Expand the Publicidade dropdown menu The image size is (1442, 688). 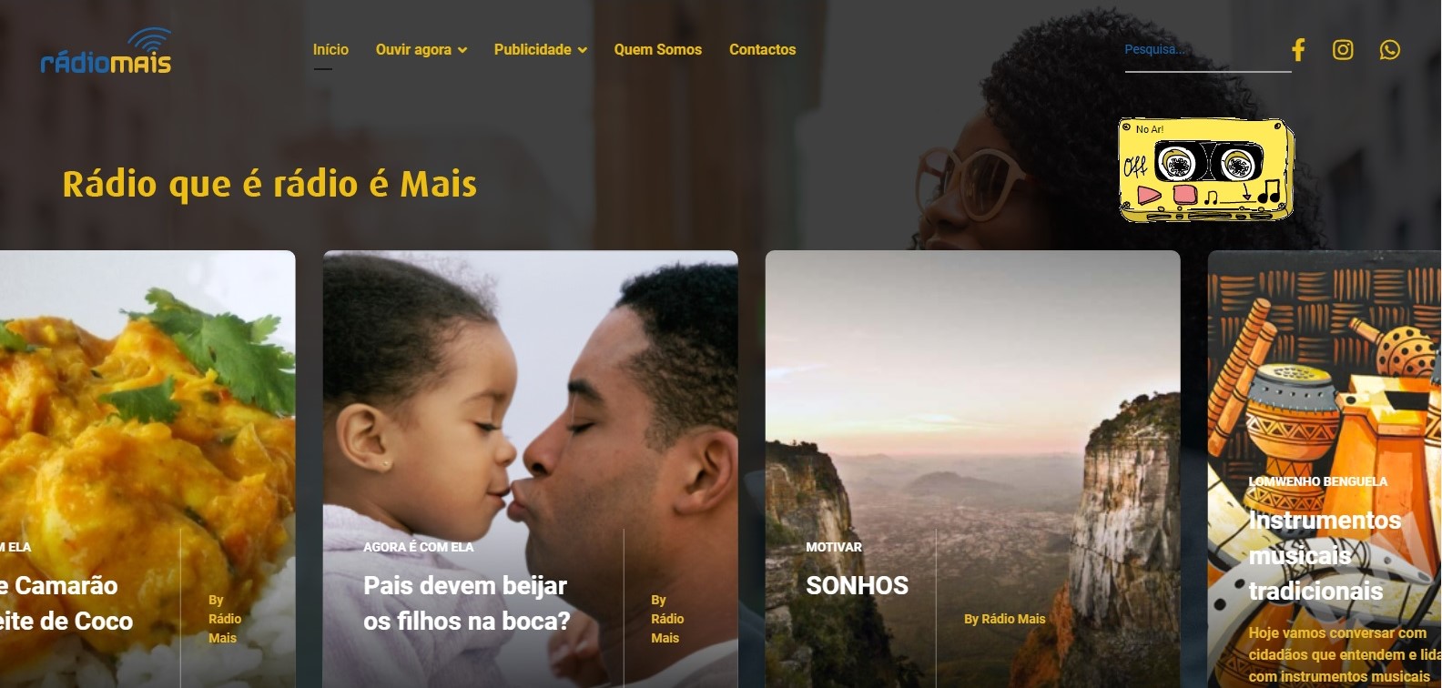pos(541,49)
